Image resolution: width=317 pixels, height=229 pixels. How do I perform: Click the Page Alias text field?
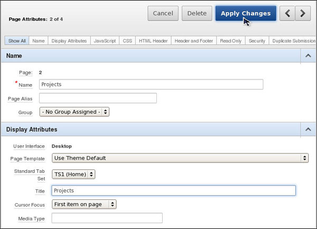[x=98, y=98]
